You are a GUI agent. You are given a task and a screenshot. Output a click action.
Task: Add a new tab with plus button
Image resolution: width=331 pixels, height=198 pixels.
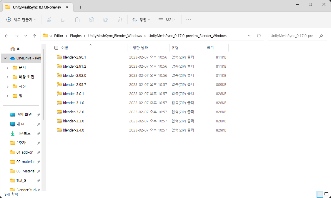pos(80,7)
